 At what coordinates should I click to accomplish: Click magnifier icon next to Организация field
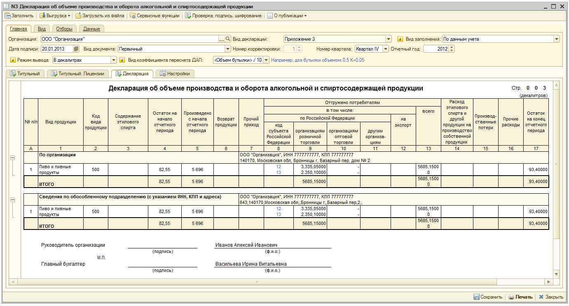228,39
